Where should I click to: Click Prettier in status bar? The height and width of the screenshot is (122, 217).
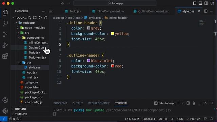click(x=193, y=119)
